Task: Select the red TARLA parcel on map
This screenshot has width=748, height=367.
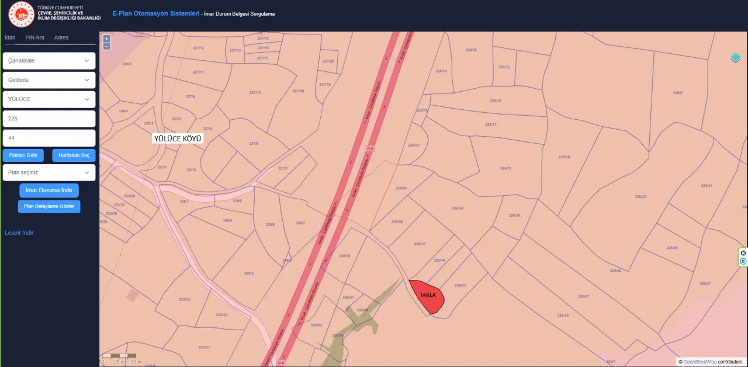Action: coord(427,296)
